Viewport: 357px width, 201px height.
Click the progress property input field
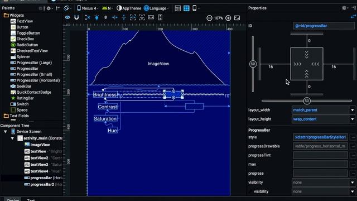click(320, 174)
